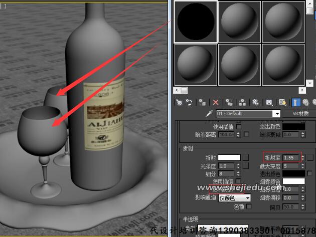Viewport: 316px width, 237px height.
Task: Select the black first material sample slot
Action: pos(196,21)
